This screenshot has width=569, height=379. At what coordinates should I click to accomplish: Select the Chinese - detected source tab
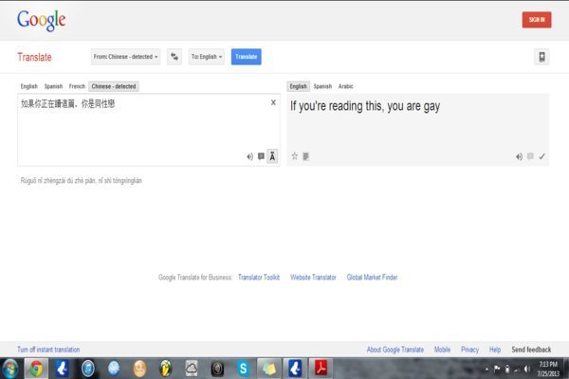[114, 86]
